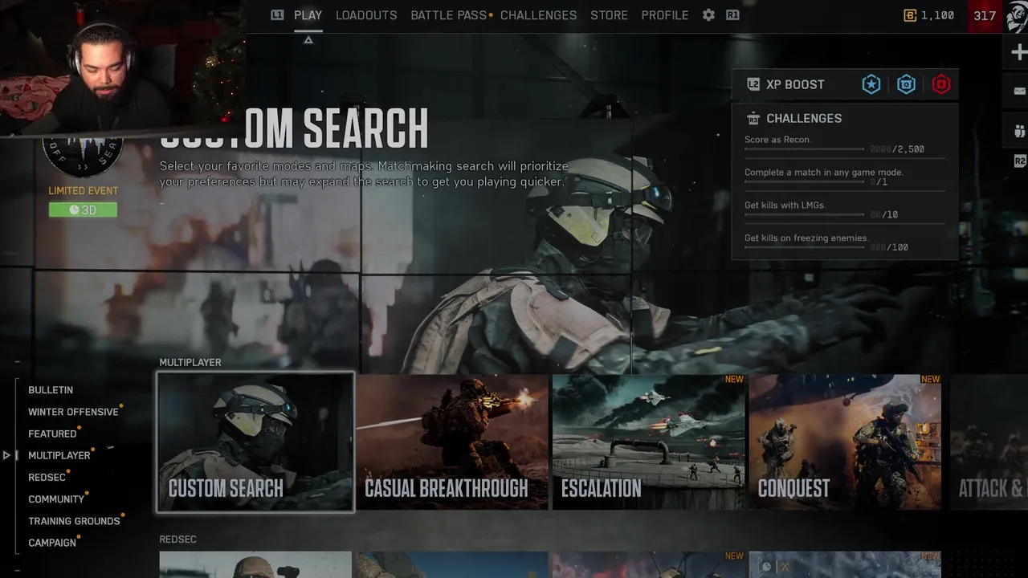
Task: Open the PROFILE tab
Action: pos(664,15)
